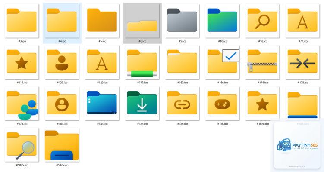Click the file name "#3.ico"
324x172 pixels.
[x=22, y=41]
